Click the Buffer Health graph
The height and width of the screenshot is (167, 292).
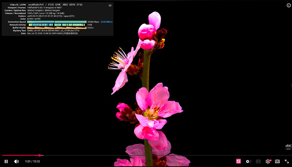tap(57, 28)
